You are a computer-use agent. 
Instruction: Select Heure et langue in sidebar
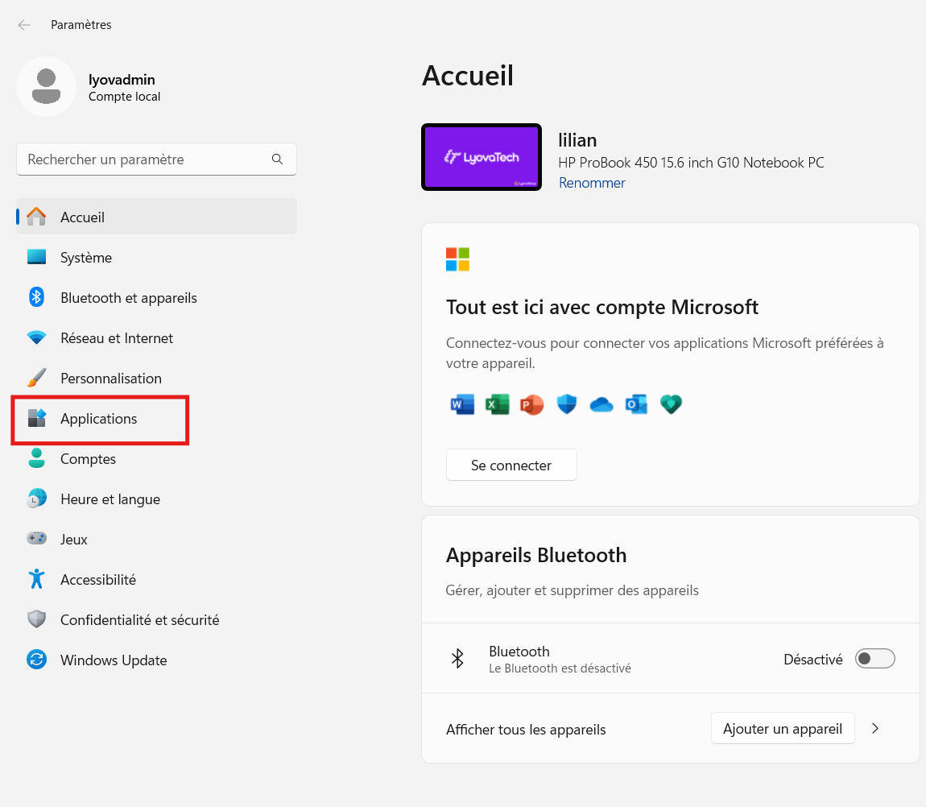pos(110,499)
